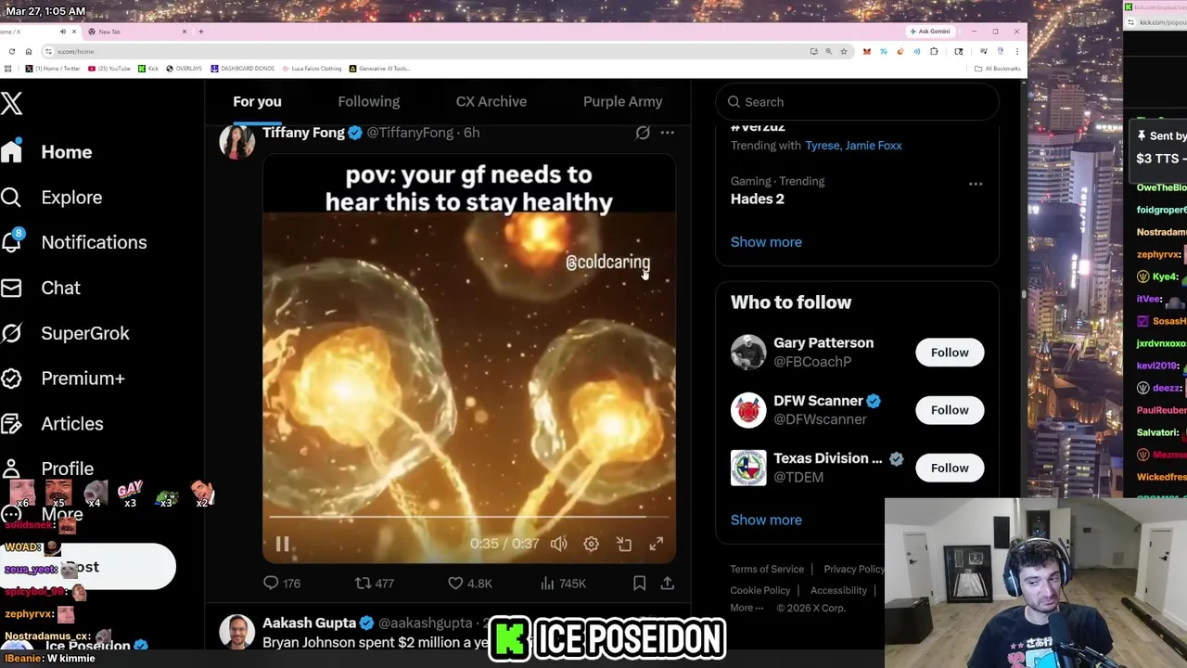Viewport: 1187px width, 668px height.
Task: Click the Chat envelope icon
Action: 11,288
